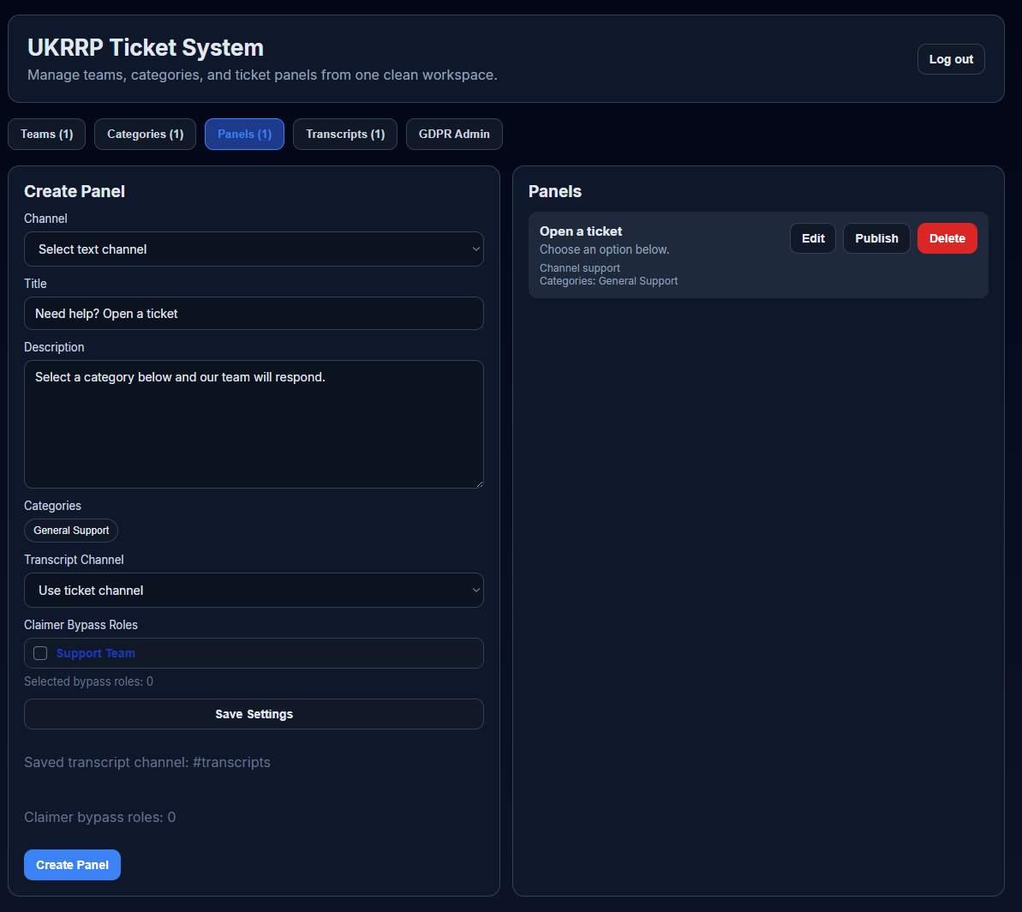The image size is (1022, 912).
Task: Open the Categories tab
Action: 145,134
